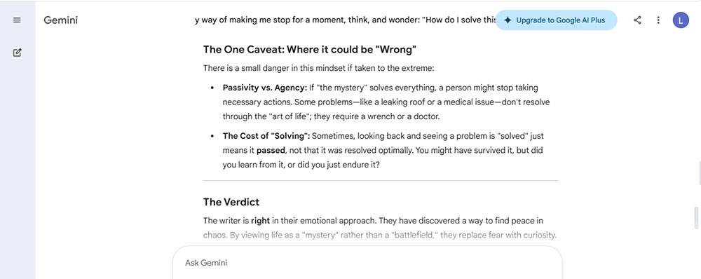Click the heading about The One Caveat

[x=310, y=49]
